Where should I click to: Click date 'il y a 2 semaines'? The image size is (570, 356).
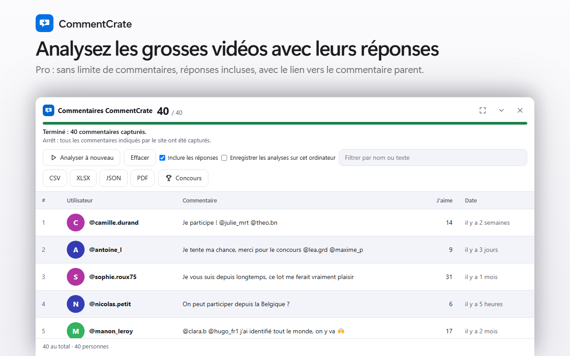click(487, 222)
